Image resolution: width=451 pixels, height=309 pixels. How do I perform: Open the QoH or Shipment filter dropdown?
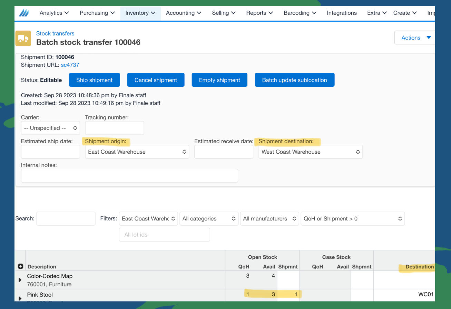353,219
